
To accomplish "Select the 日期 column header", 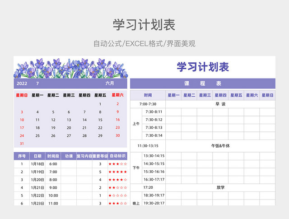I will [37, 156].
